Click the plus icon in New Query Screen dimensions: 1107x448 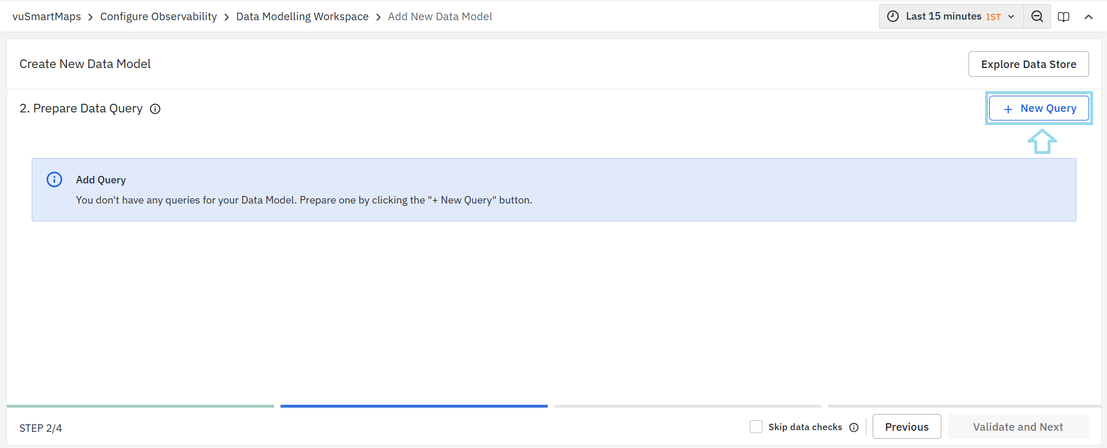(x=1008, y=109)
